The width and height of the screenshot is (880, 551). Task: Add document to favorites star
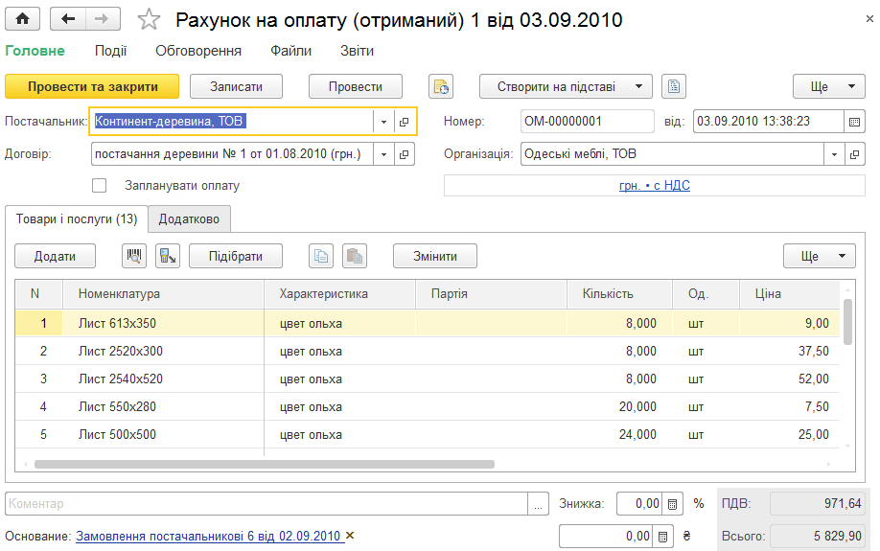coord(149,19)
